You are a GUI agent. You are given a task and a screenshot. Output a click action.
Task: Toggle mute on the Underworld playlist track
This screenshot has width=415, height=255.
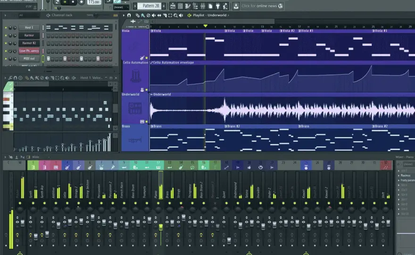[147, 122]
